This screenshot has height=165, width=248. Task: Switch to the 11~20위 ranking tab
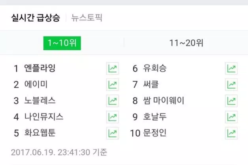coord(186,43)
